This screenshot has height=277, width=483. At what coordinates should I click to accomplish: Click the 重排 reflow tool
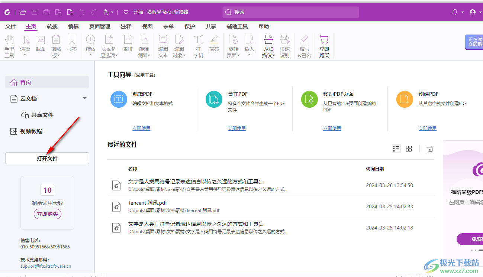point(128,44)
